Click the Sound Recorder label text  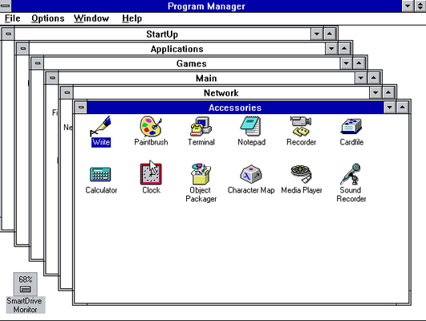(351, 194)
